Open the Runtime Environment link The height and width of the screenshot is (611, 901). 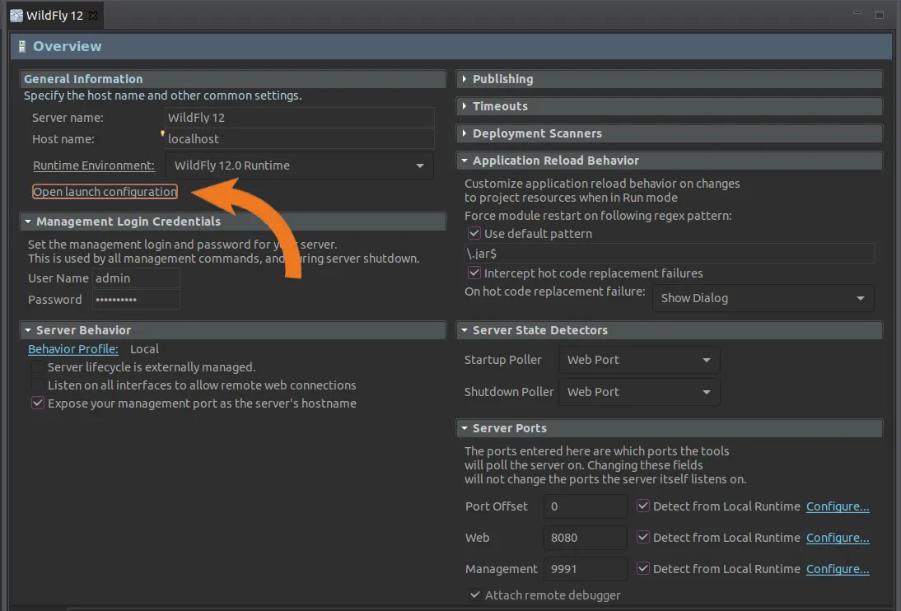(x=94, y=166)
